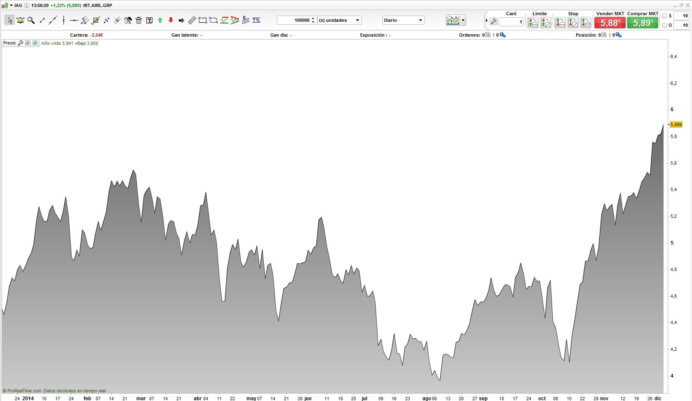
Task: Select the short segment line drawing tool
Action: click(42, 20)
